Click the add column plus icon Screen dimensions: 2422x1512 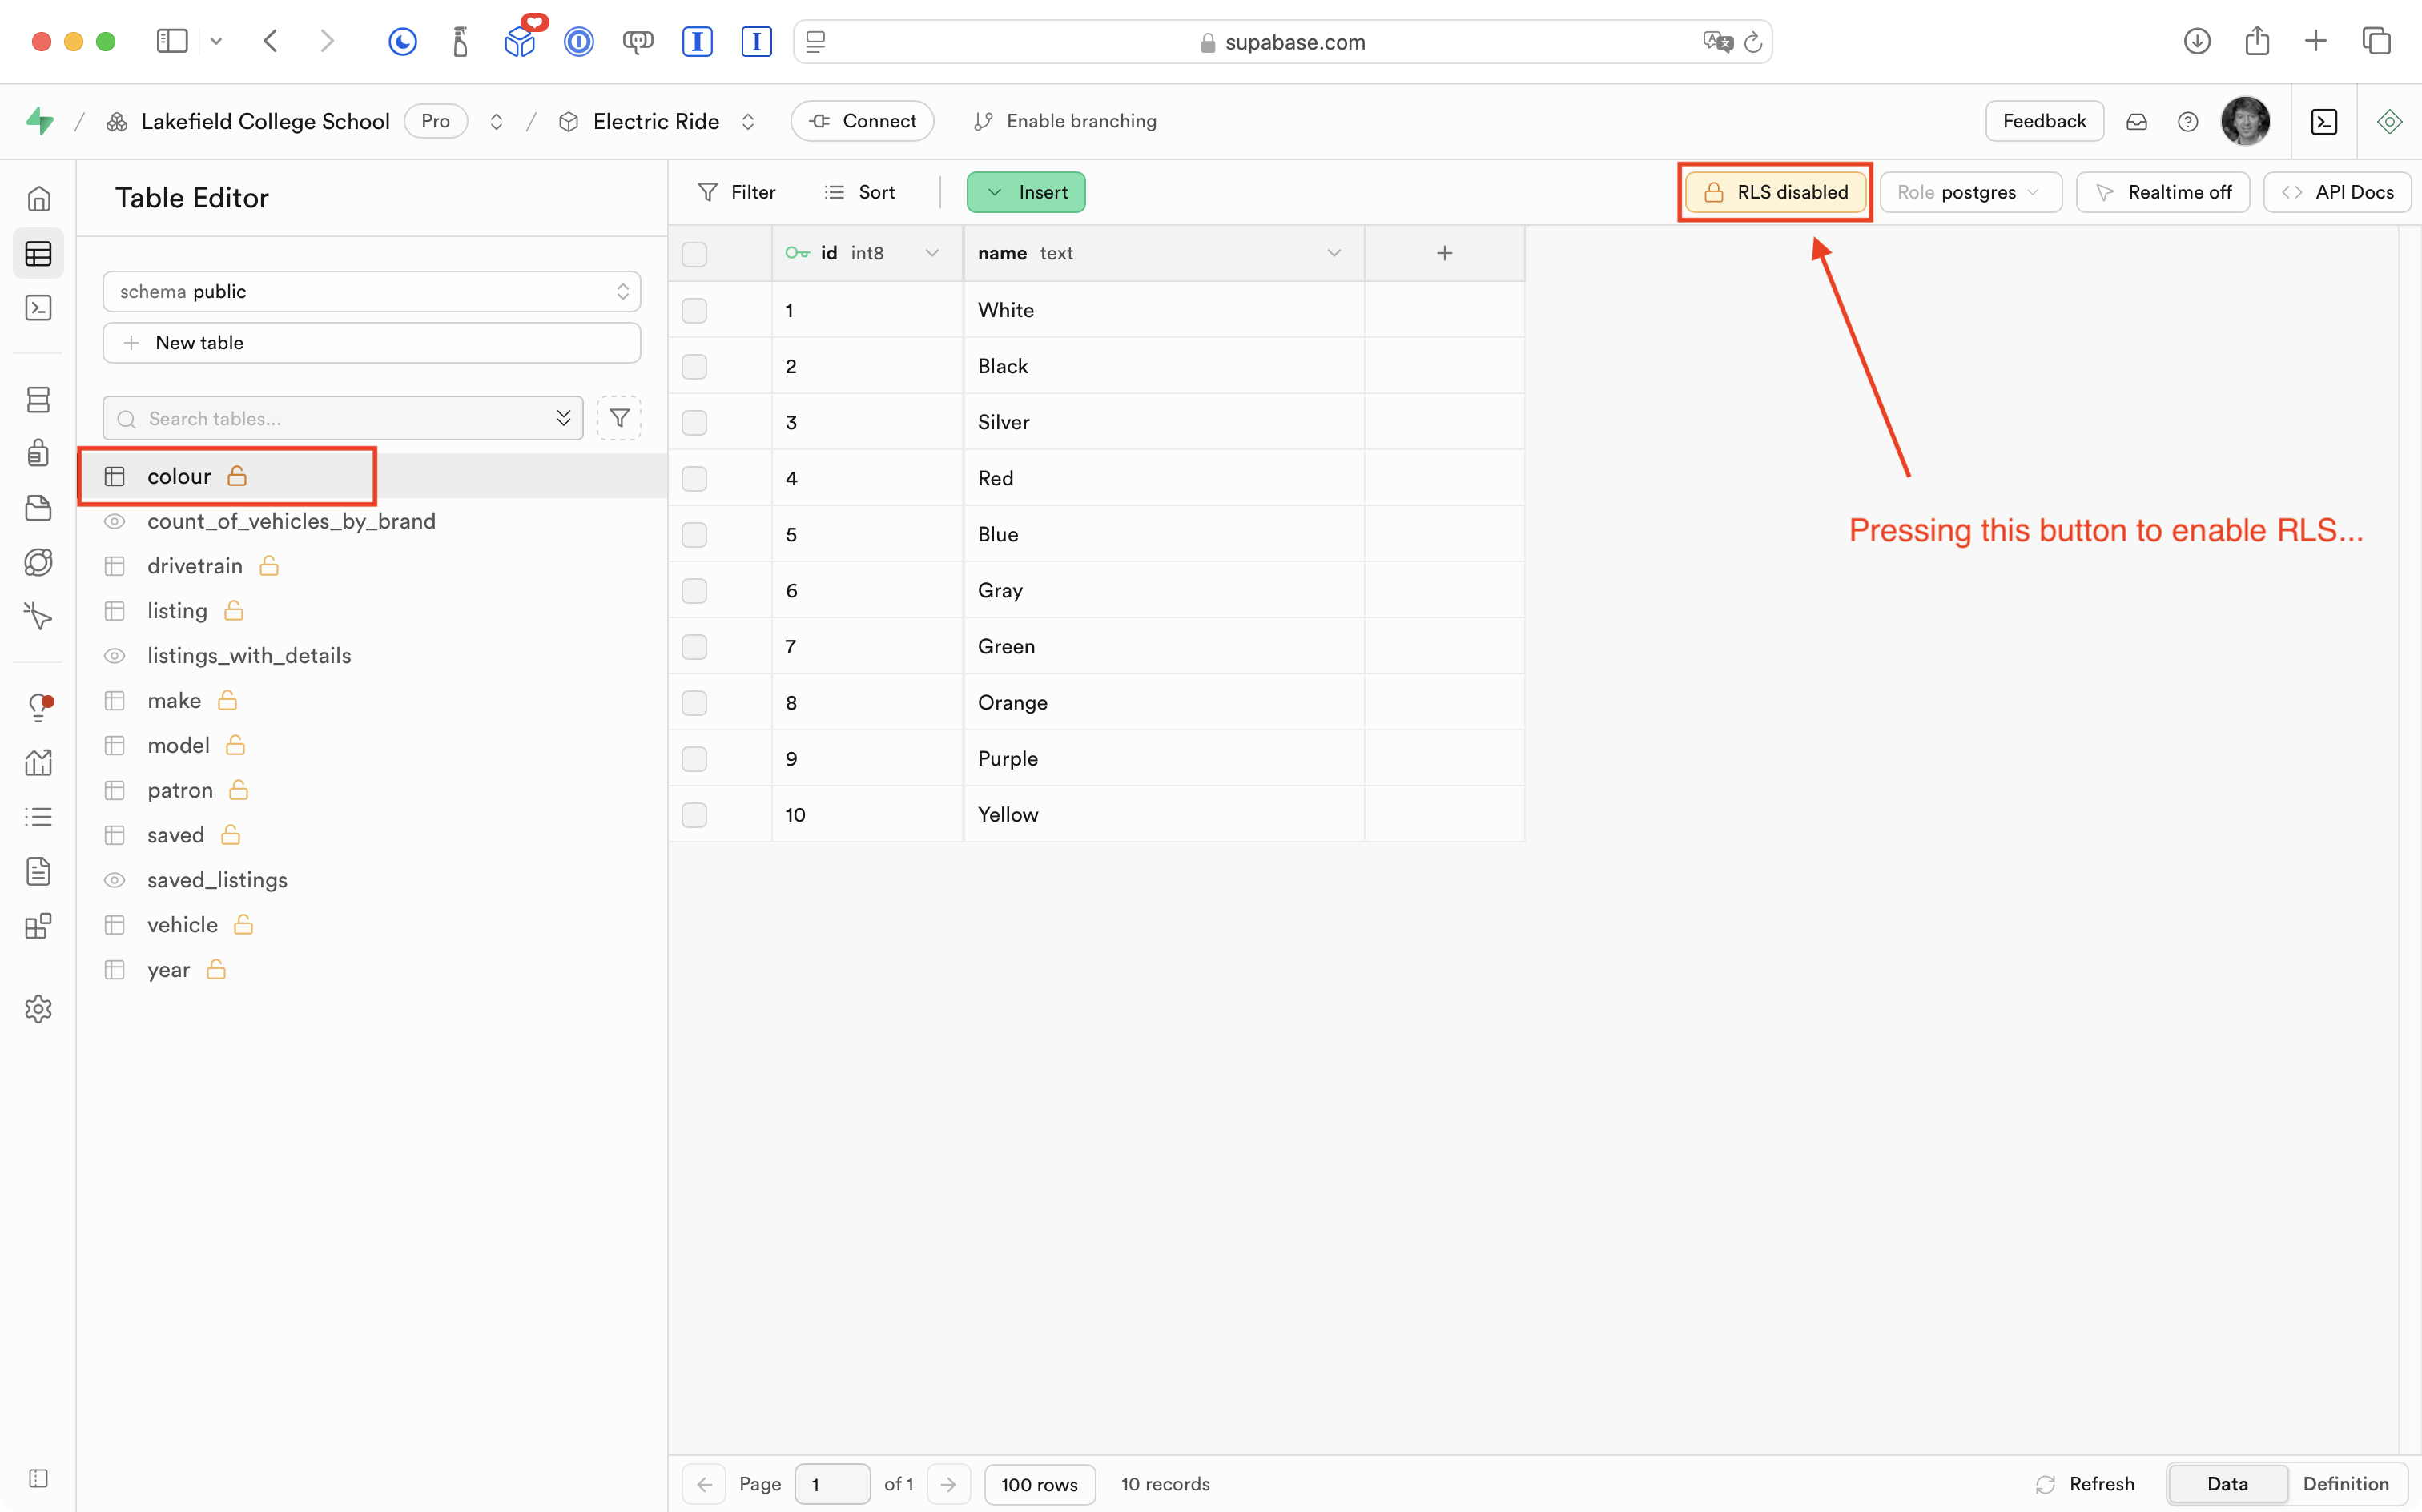[x=1444, y=253]
